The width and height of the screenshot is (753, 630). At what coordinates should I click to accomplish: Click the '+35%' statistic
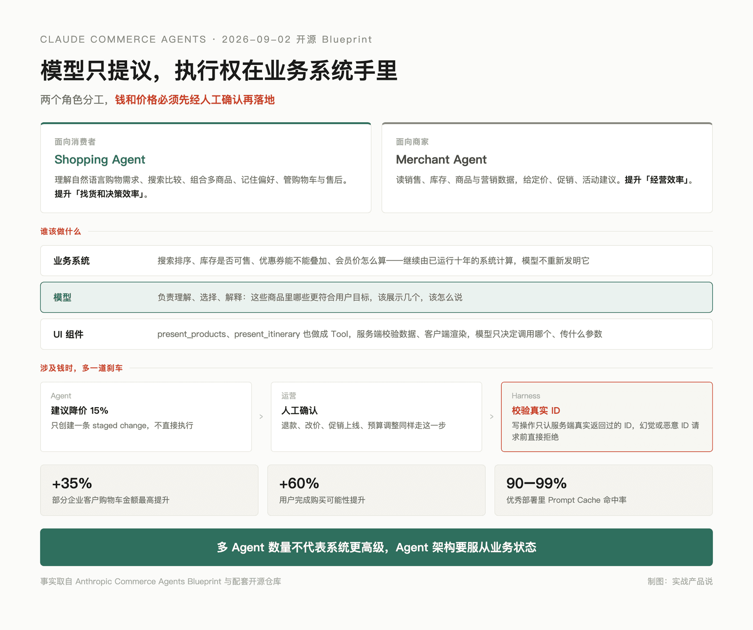(x=72, y=483)
